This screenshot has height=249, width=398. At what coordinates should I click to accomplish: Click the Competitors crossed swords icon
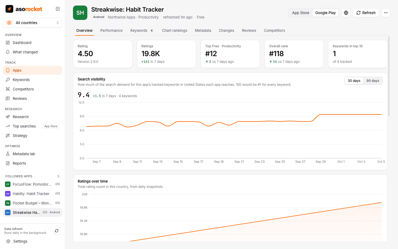click(x=8, y=89)
